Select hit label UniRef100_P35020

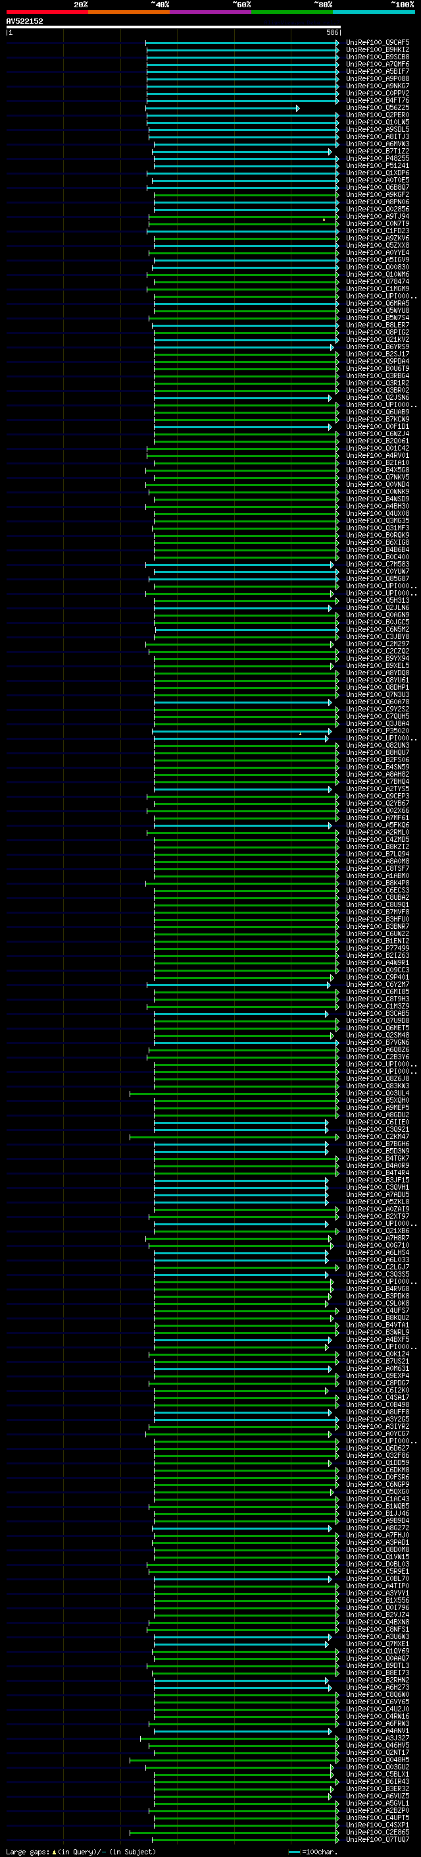click(x=378, y=731)
